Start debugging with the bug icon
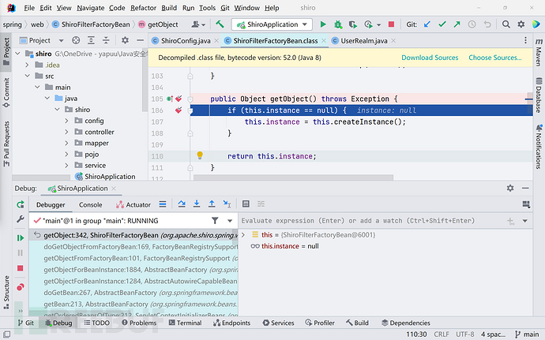This screenshot has height=340, width=545. point(338,24)
